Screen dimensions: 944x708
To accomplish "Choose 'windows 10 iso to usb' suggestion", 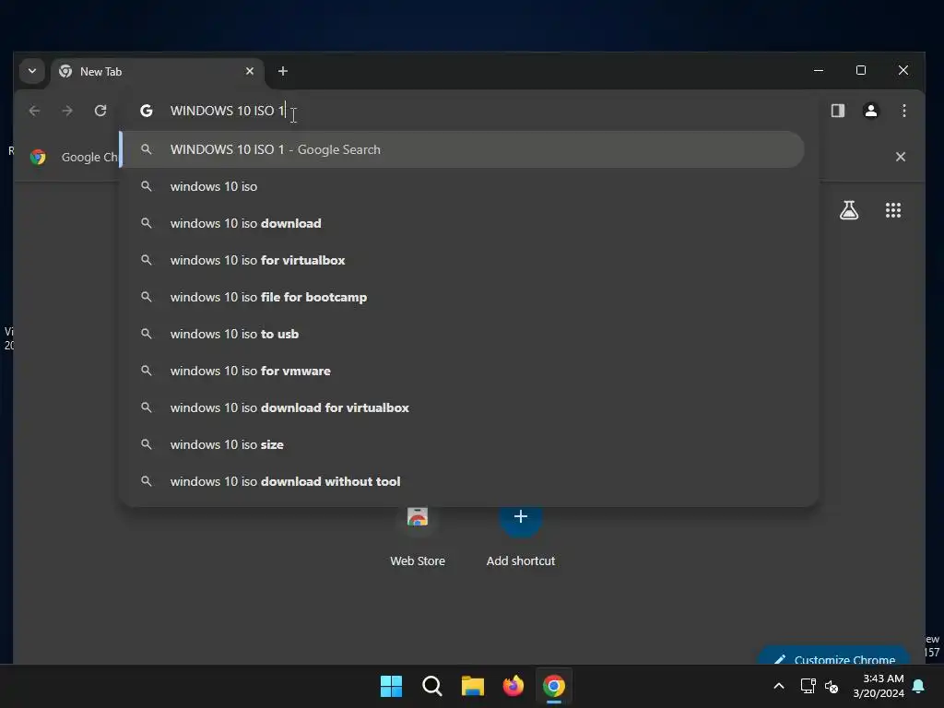I will (462, 334).
